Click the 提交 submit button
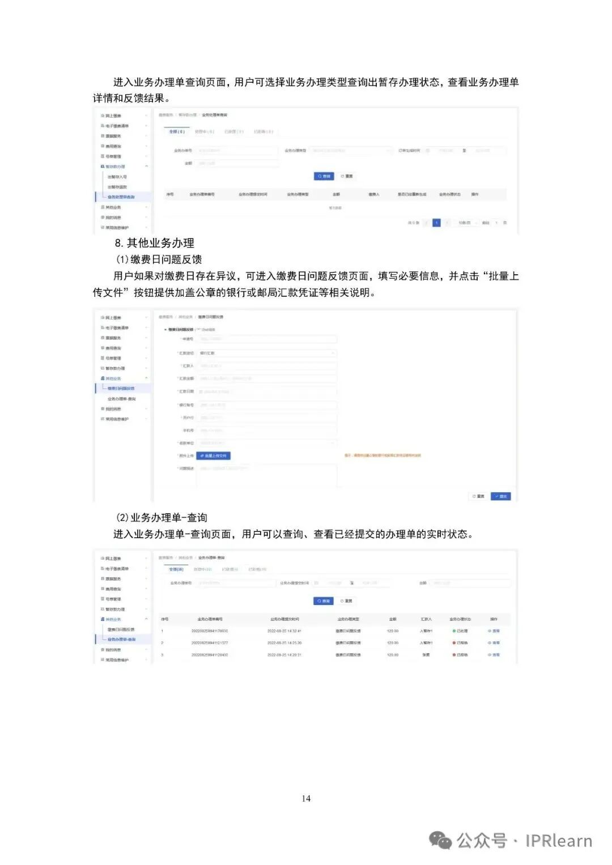Viewport: 612px width, 865px height. pyautogui.click(x=500, y=496)
